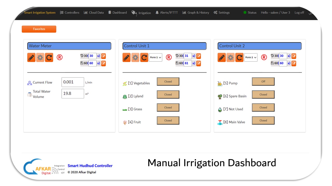Open the Form 1 dropdown in Control Unit 1

tap(155, 57)
